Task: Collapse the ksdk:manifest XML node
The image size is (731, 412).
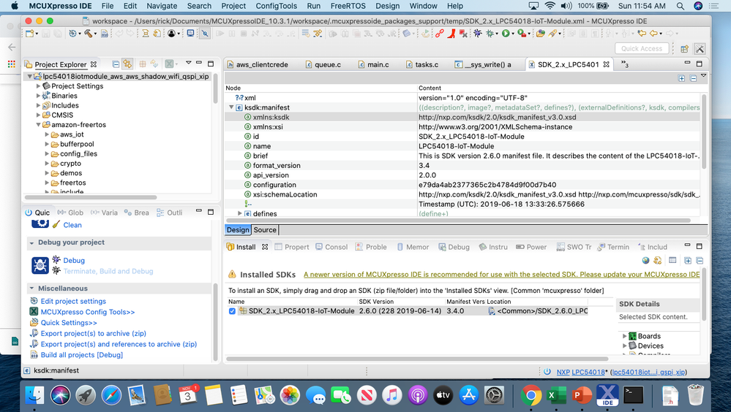Action: (230, 107)
